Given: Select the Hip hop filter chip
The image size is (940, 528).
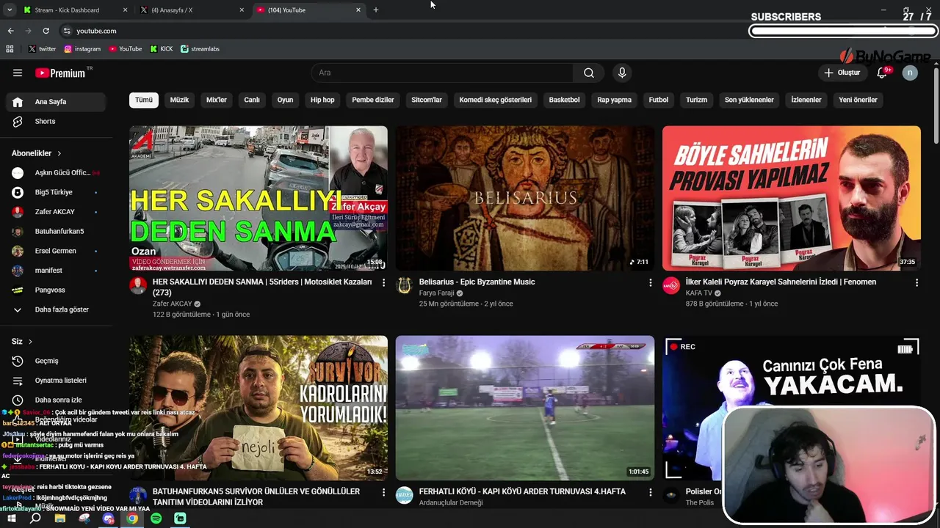Looking at the screenshot, I should click(x=322, y=100).
